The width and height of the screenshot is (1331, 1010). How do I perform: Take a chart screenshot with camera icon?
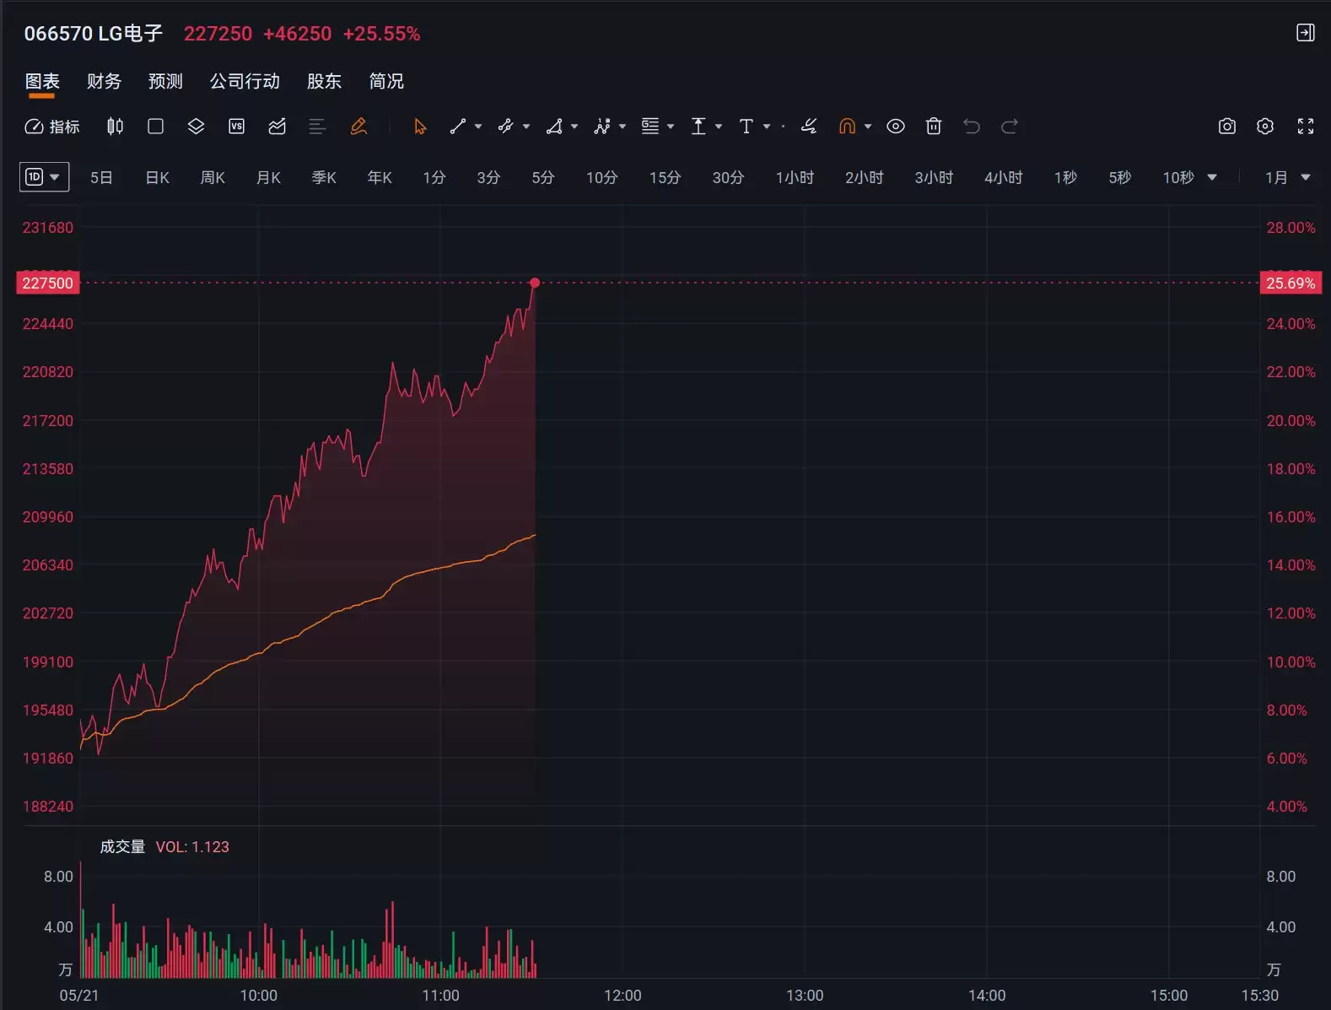[1227, 127]
